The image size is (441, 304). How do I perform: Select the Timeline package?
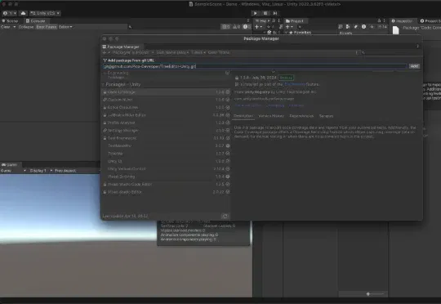[x=167, y=154]
